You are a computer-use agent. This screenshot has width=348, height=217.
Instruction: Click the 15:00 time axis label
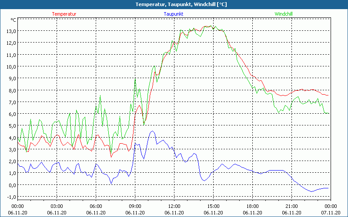[x=213, y=207]
